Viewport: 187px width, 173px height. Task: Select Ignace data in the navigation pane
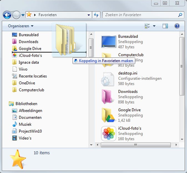[x=29, y=62]
